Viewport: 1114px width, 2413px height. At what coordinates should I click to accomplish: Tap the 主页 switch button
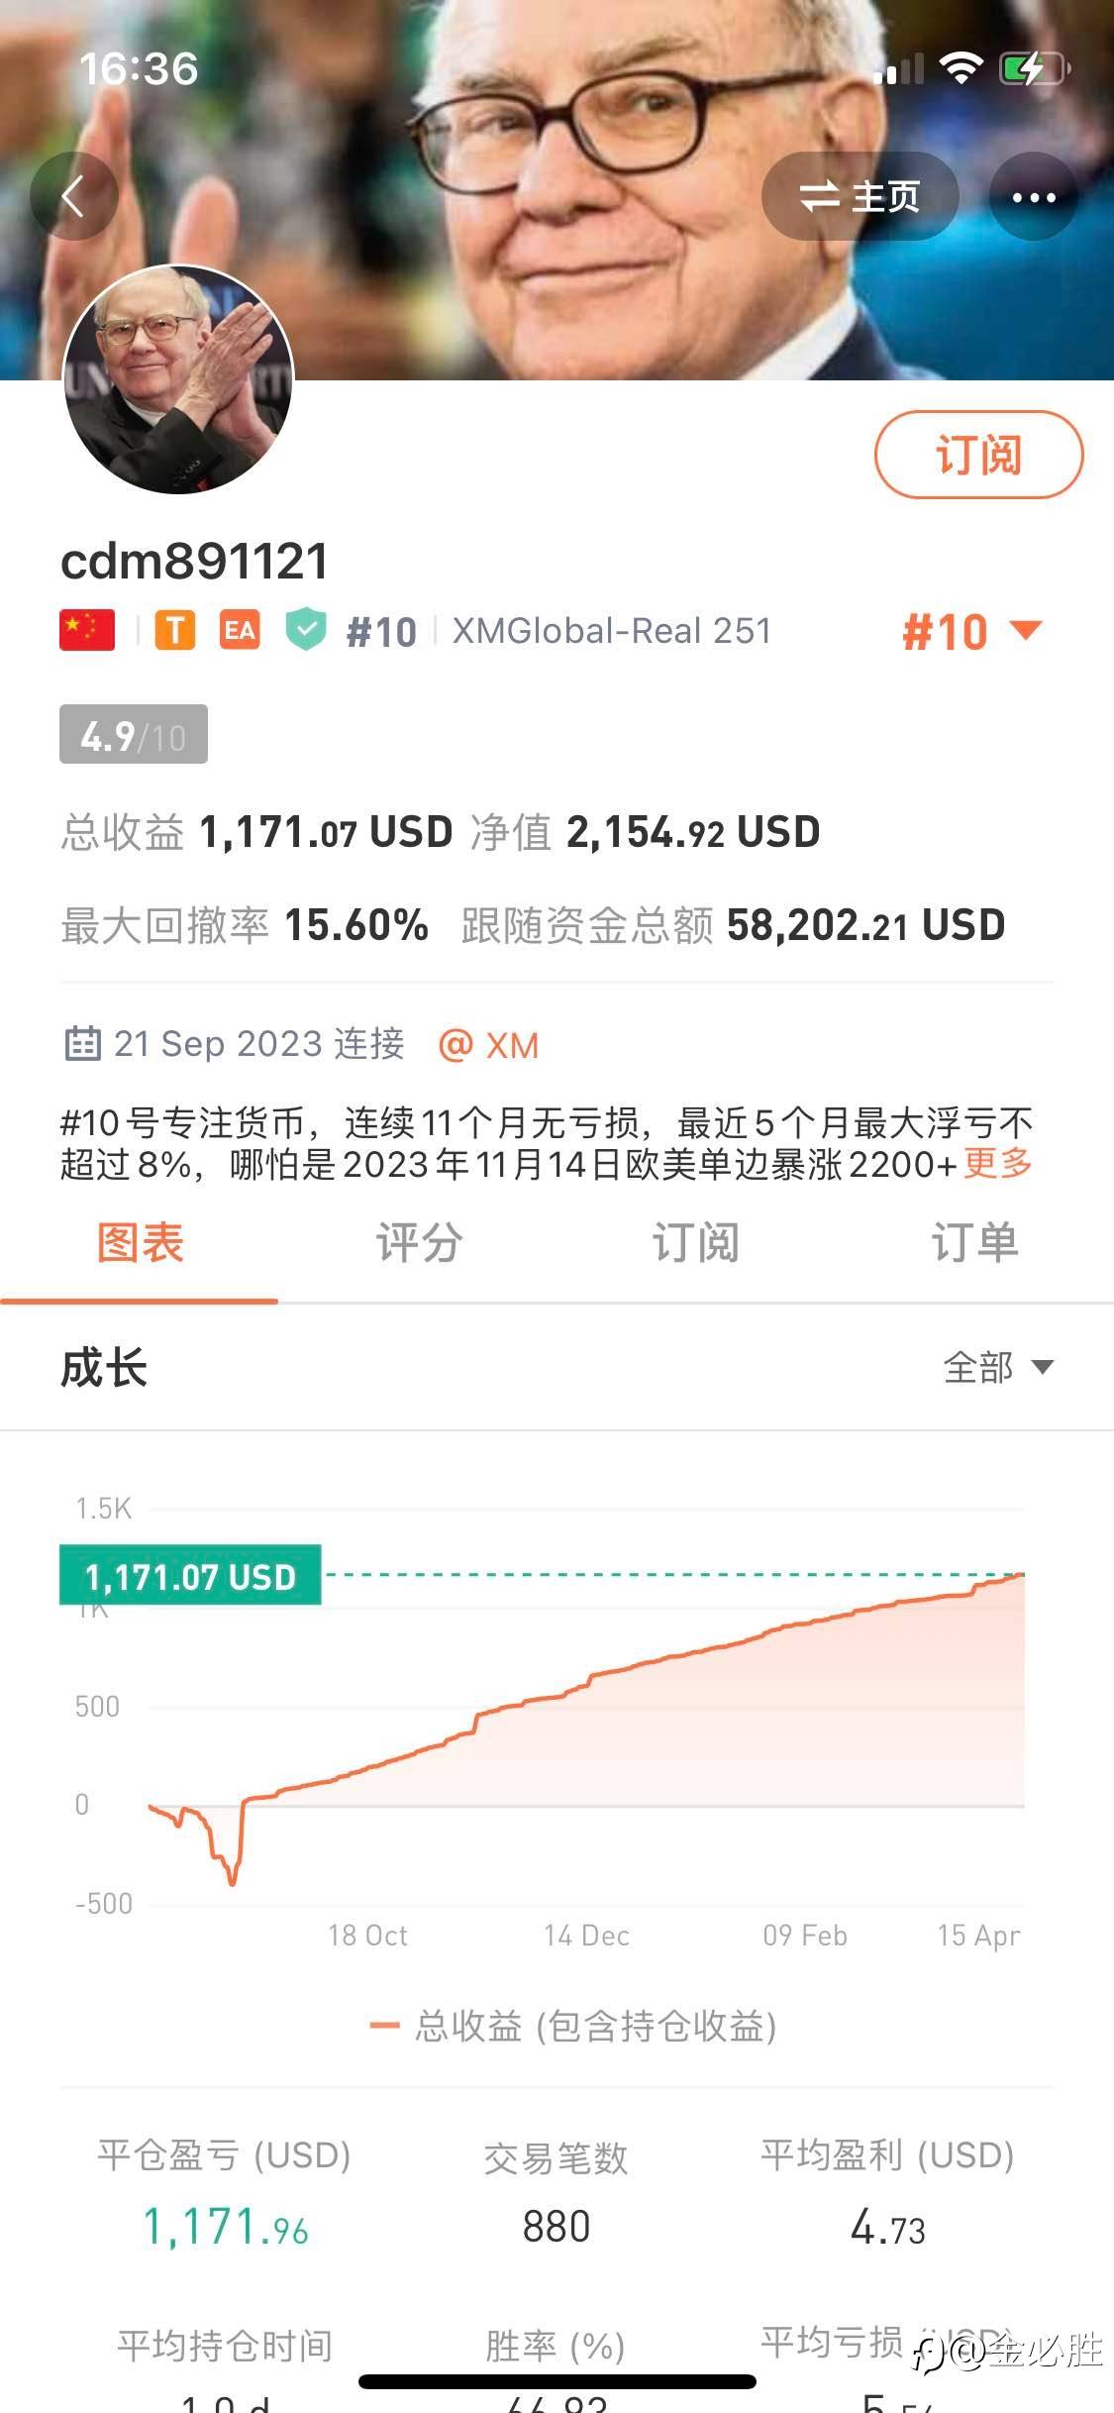(x=860, y=197)
